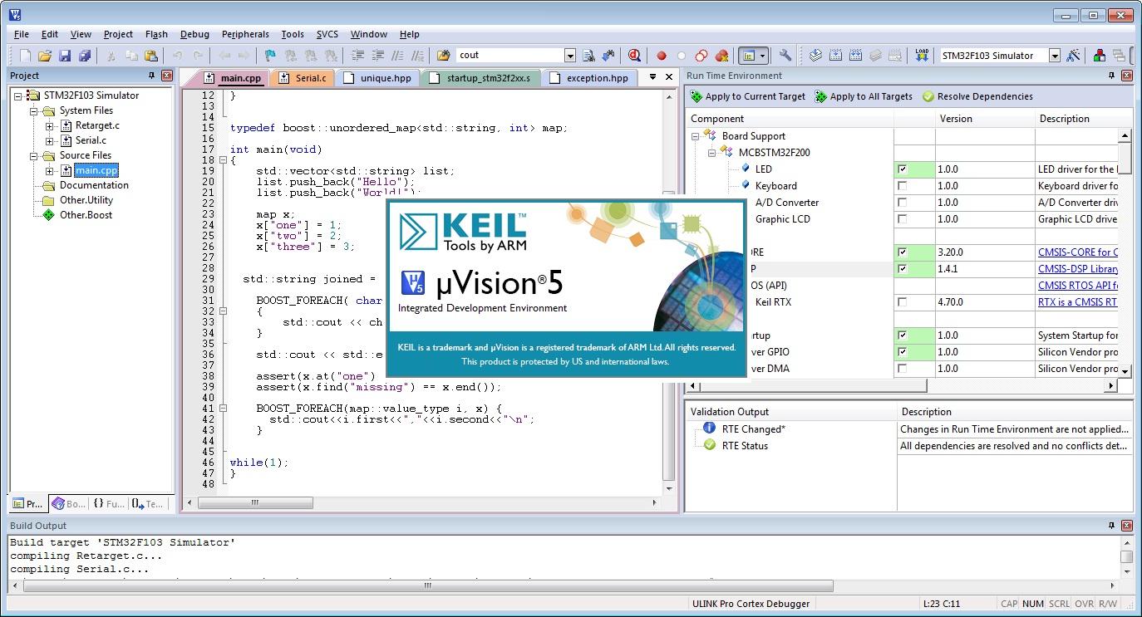Uncheck the GPIO driver checkbox
The image size is (1142, 617).
coord(902,352)
